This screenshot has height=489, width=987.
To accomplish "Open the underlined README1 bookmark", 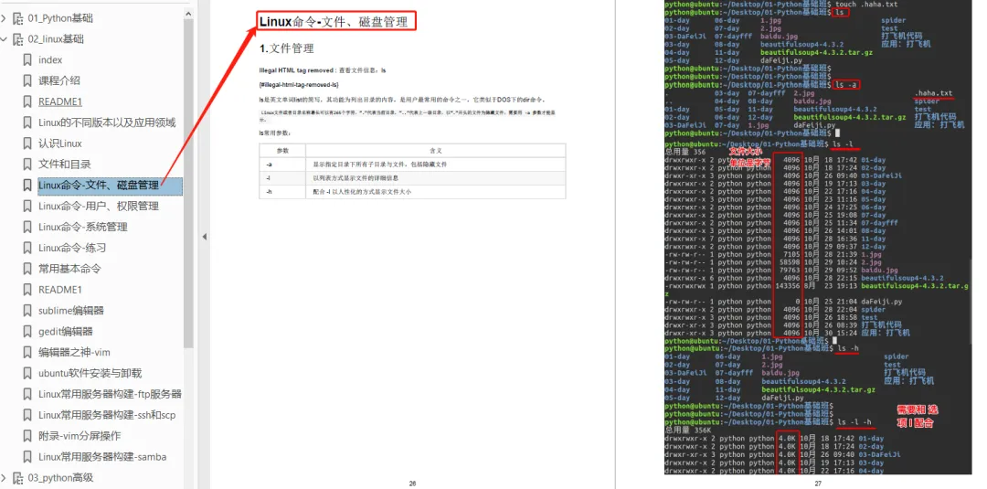I will click(60, 102).
